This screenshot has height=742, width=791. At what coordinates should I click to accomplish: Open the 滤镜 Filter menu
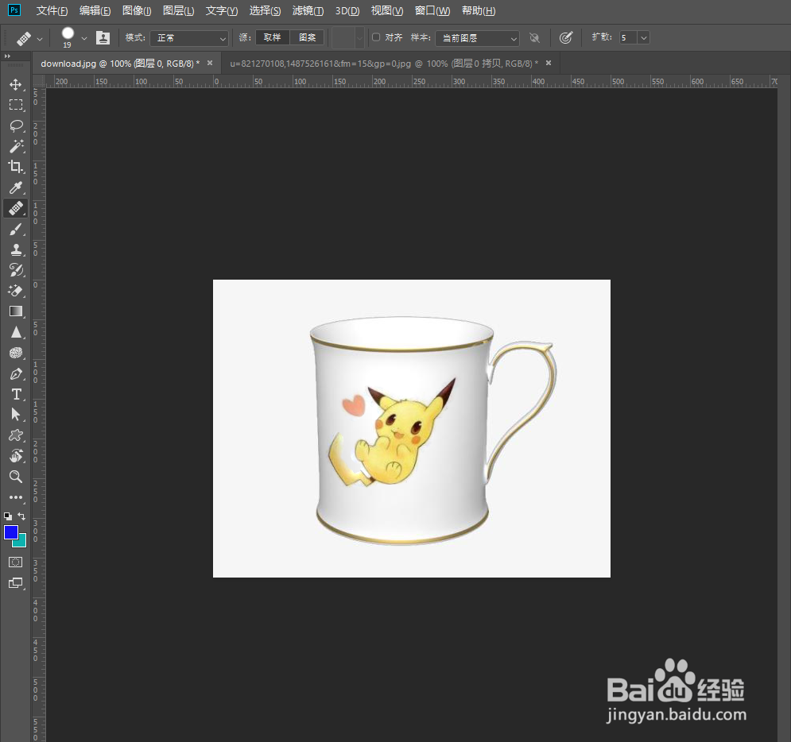click(x=308, y=10)
